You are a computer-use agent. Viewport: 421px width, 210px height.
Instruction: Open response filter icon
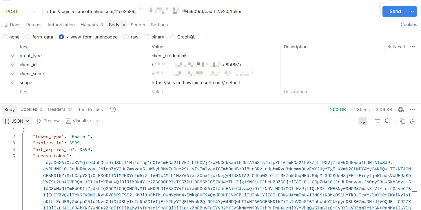378,121
